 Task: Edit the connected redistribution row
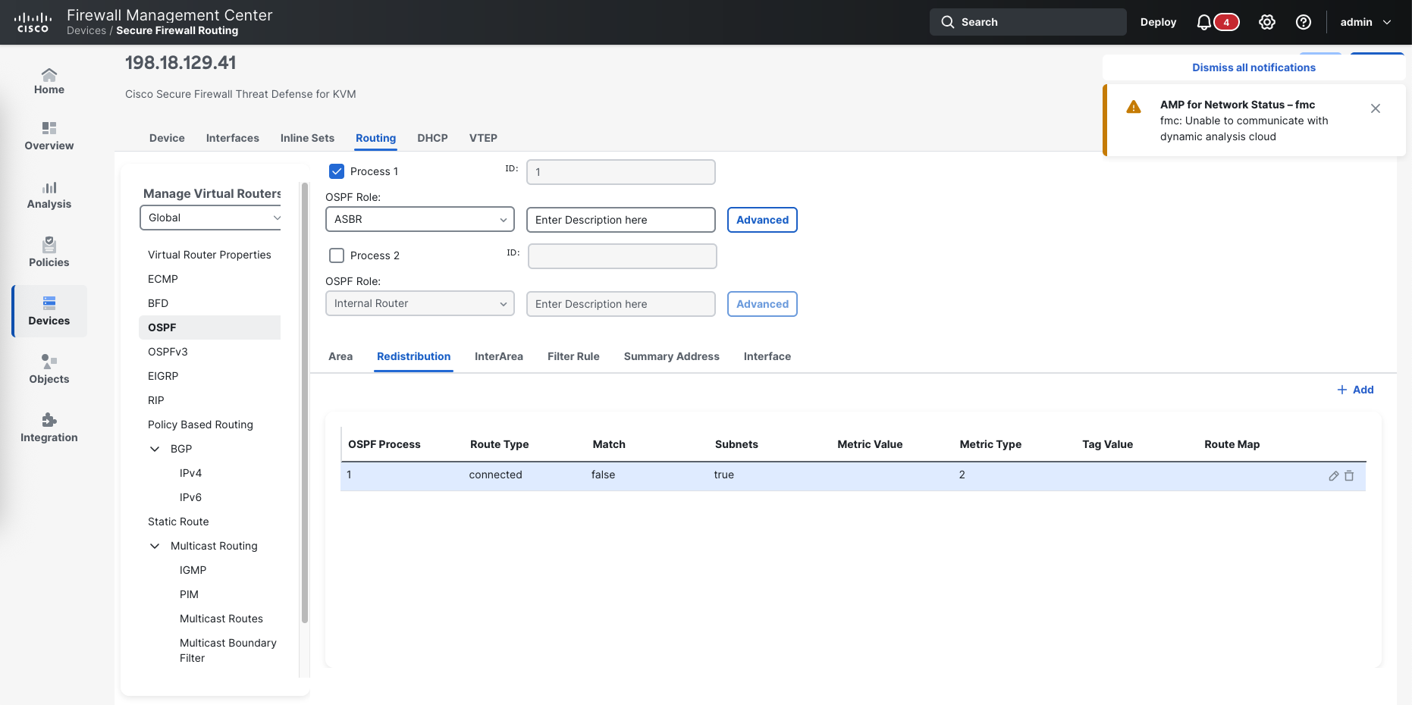1333,476
